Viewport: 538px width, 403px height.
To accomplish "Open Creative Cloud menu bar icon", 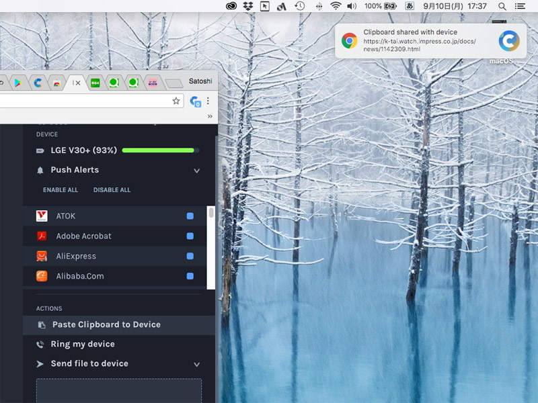I will (x=231, y=6).
